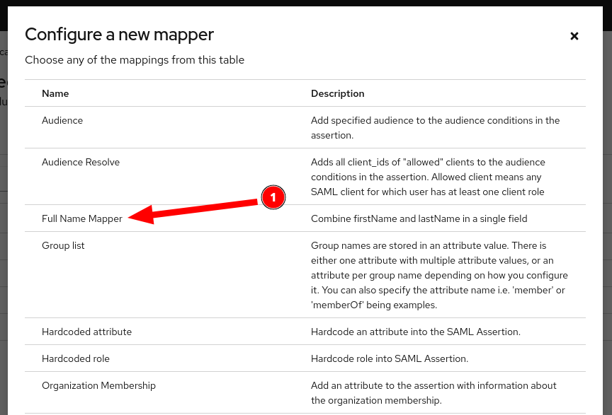Click the Name column header
This screenshot has width=612, height=415.
pos(55,93)
